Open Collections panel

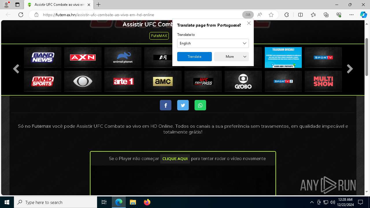[x=326, y=15]
